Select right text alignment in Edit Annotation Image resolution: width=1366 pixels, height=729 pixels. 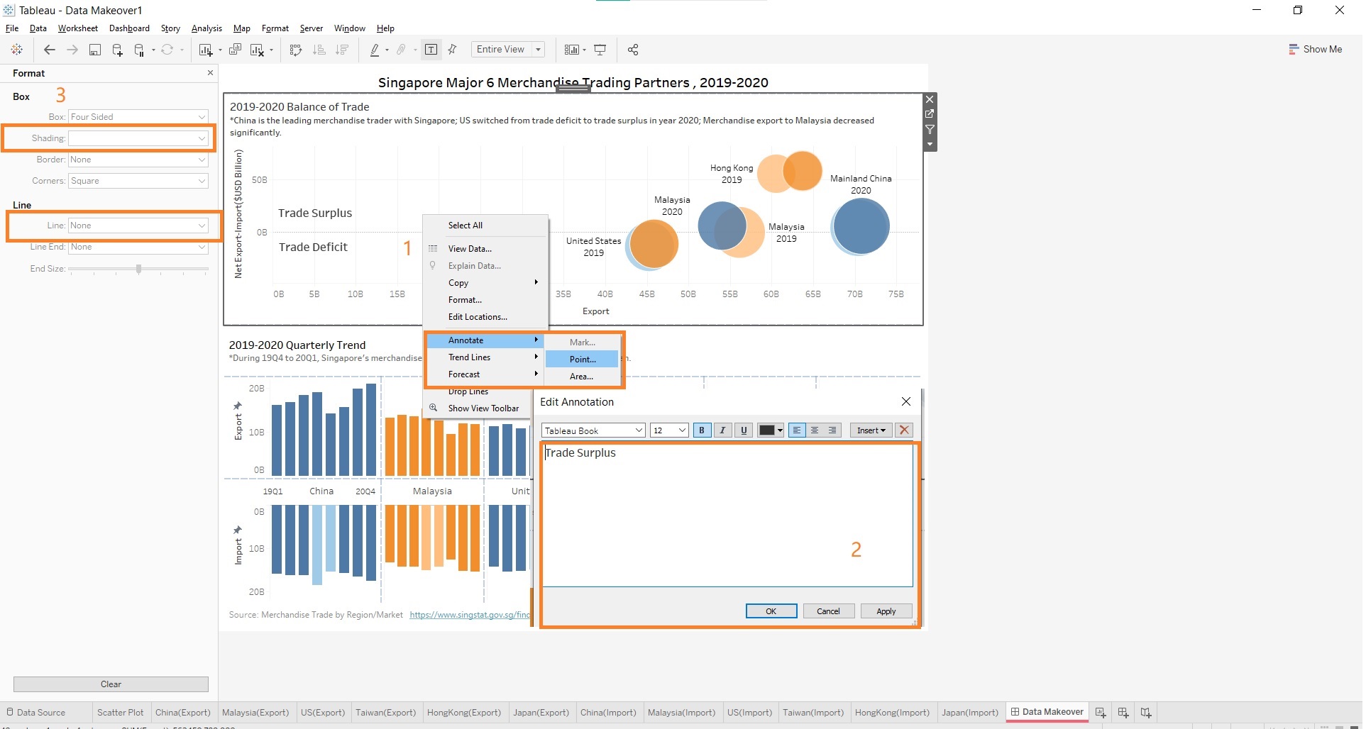(832, 430)
